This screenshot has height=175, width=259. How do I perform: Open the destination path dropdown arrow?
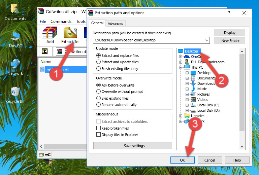207,40
